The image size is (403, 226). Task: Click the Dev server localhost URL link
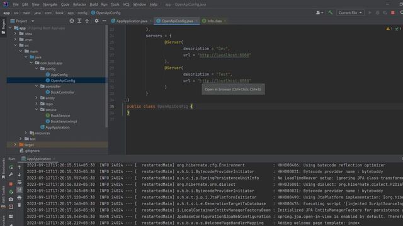click(224, 55)
